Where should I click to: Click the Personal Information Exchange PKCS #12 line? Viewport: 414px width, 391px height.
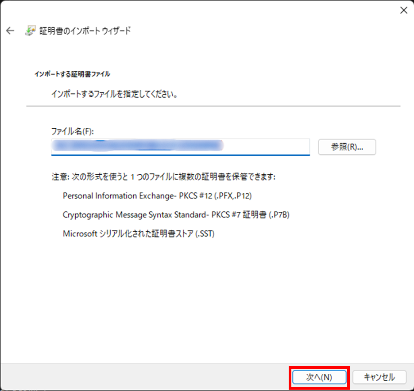pyautogui.click(x=160, y=195)
